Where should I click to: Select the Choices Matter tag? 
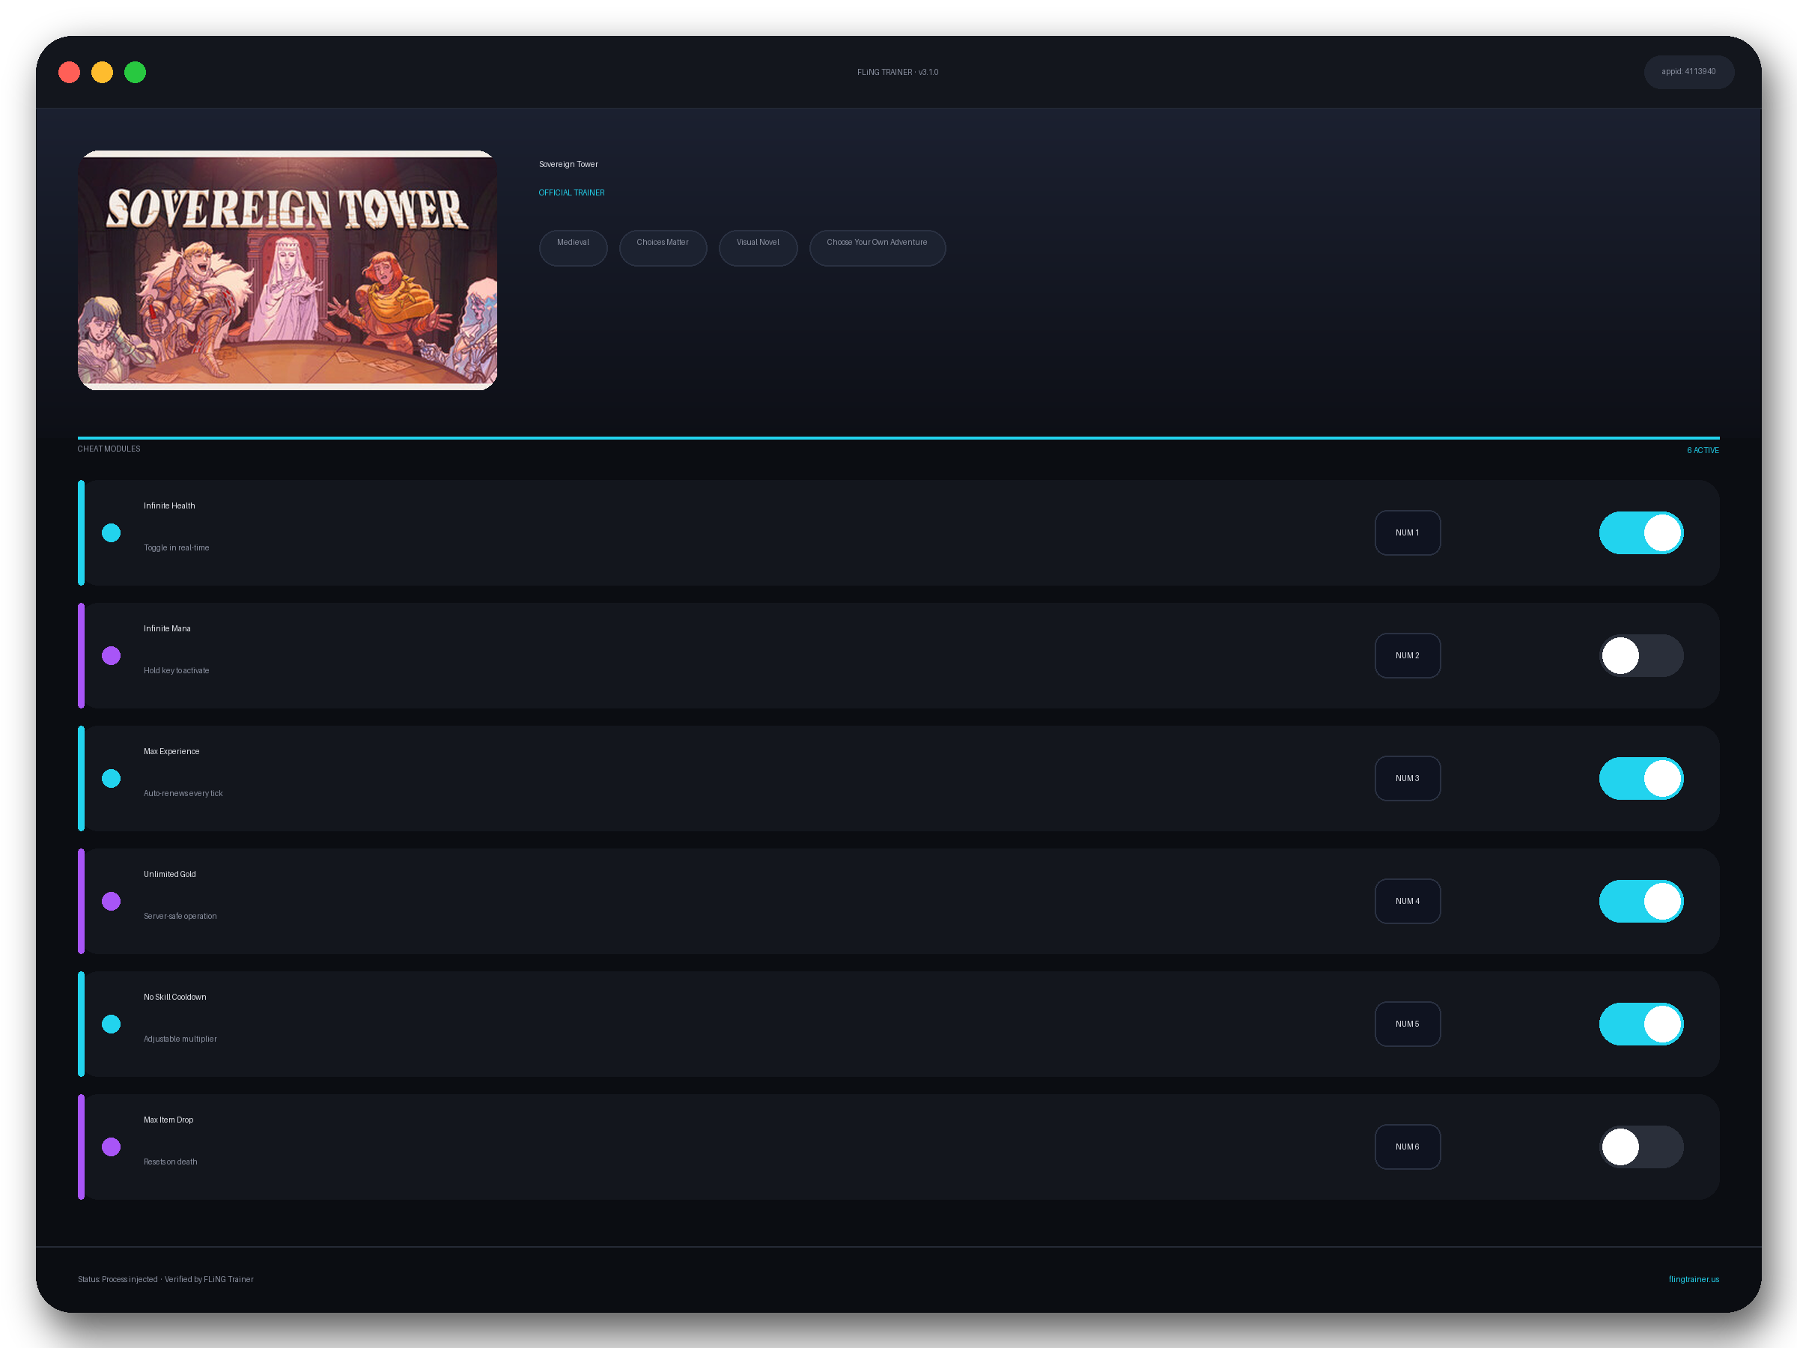pos(663,247)
